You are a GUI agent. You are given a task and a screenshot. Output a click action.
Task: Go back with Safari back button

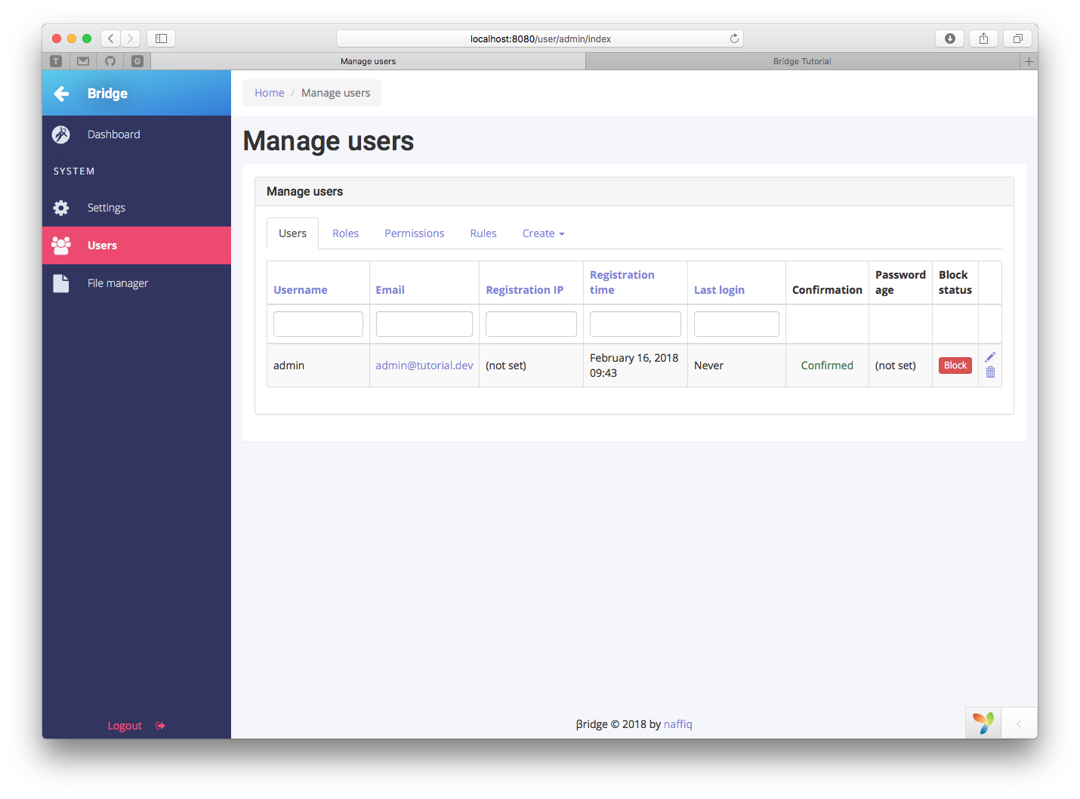click(x=111, y=39)
